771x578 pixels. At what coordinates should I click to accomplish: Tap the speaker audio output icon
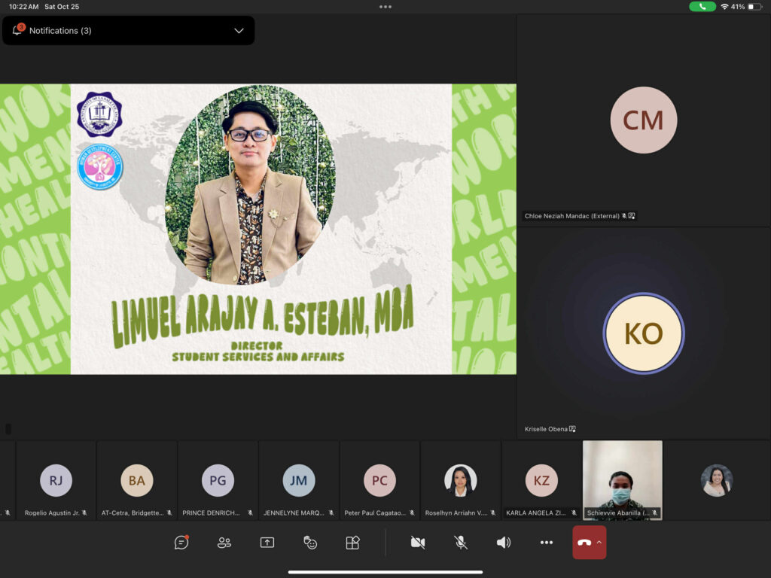tap(504, 543)
